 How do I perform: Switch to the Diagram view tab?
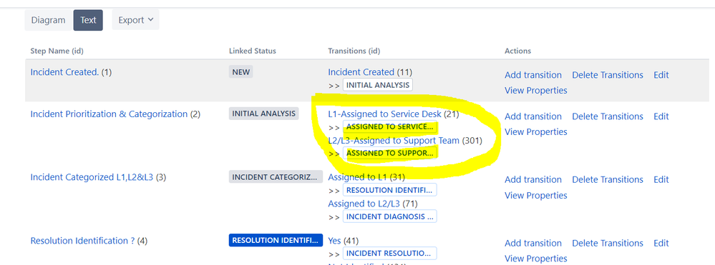click(x=49, y=20)
